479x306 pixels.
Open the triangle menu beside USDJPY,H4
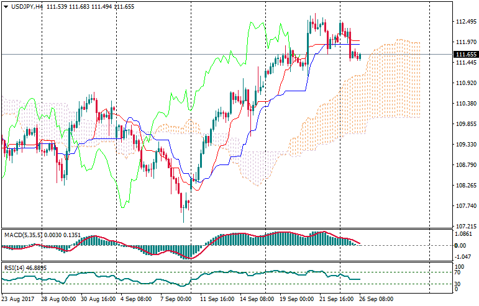(5, 6)
